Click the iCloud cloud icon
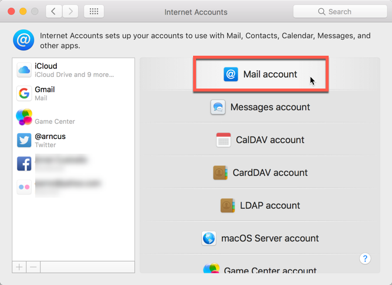392x285 pixels. point(24,70)
